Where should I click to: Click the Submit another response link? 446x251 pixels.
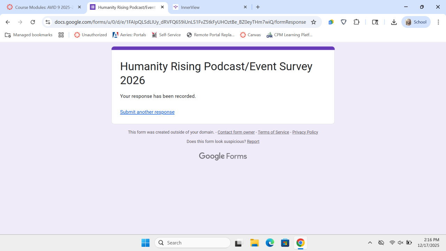147,112
